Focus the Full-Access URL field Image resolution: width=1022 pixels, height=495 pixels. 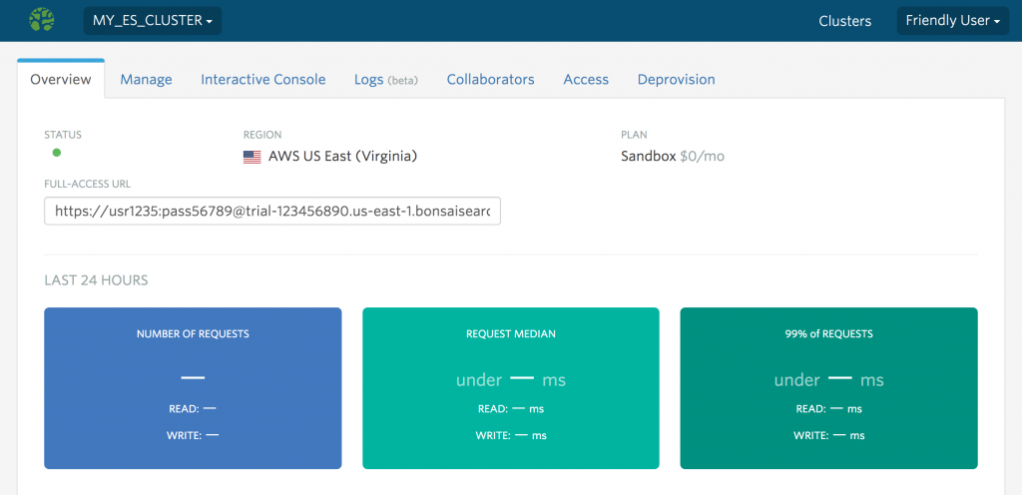tap(272, 212)
